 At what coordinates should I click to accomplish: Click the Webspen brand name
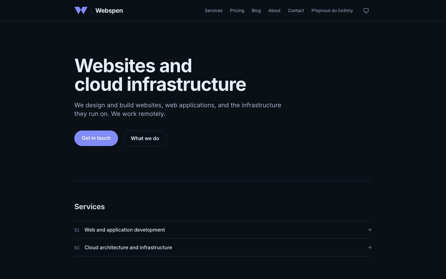[109, 11]
